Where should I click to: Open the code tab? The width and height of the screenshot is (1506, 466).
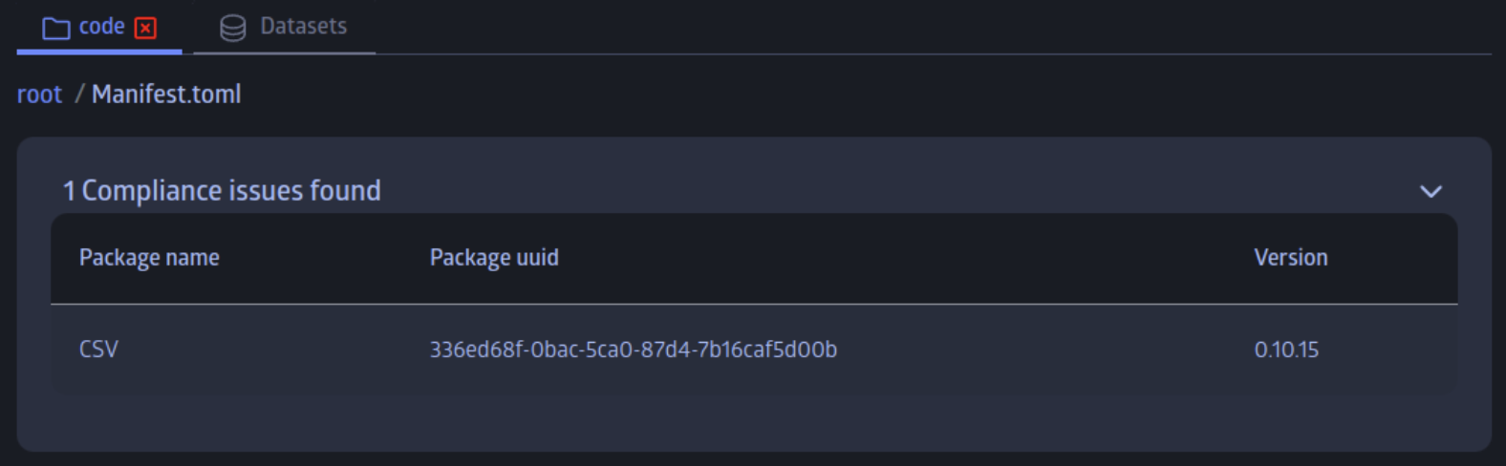pos(101,27)
